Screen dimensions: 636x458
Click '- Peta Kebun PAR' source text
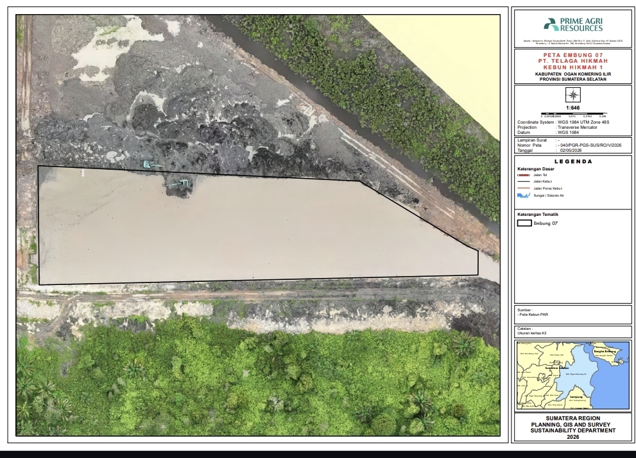pyautogui.click(x=533, y=315)
